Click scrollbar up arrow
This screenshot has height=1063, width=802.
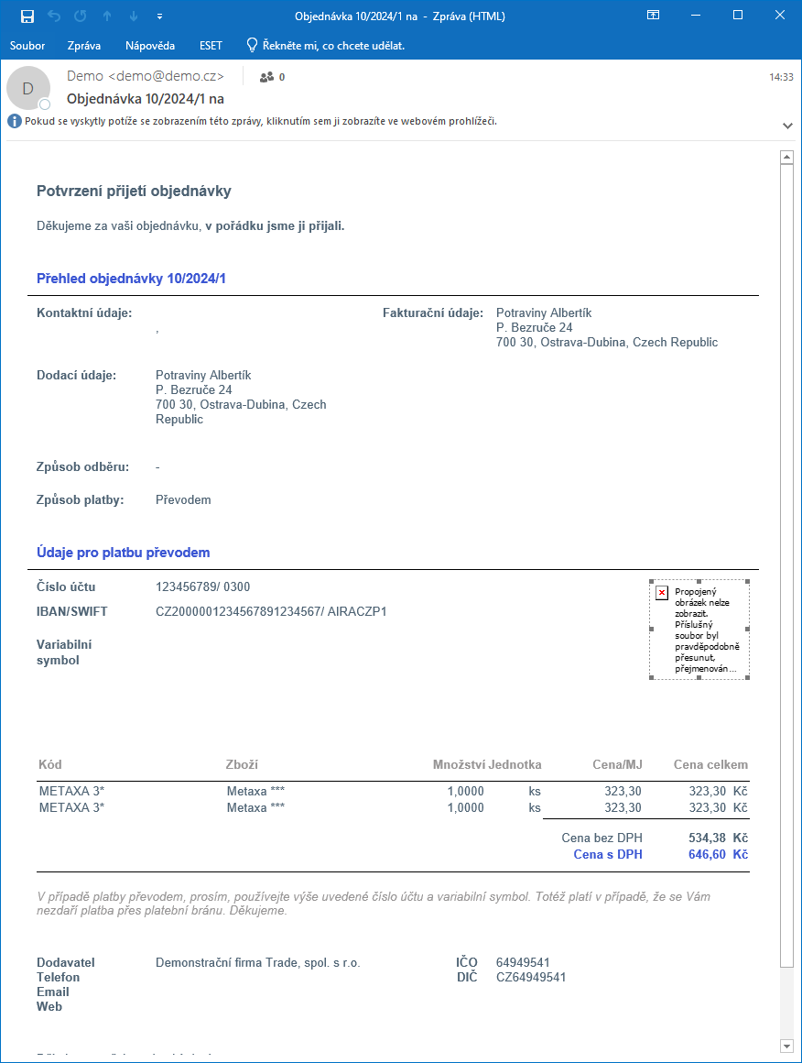click(x=786, y=158)
